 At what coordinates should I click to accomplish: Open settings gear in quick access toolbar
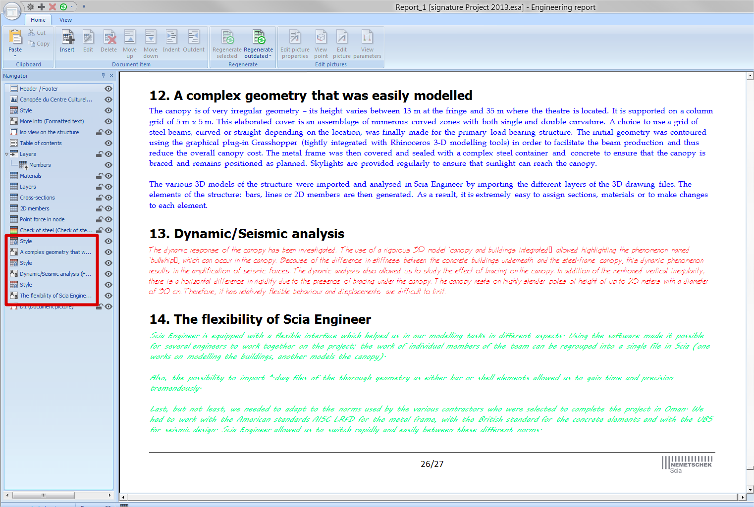pyautogui.click(x=31, y=7)
